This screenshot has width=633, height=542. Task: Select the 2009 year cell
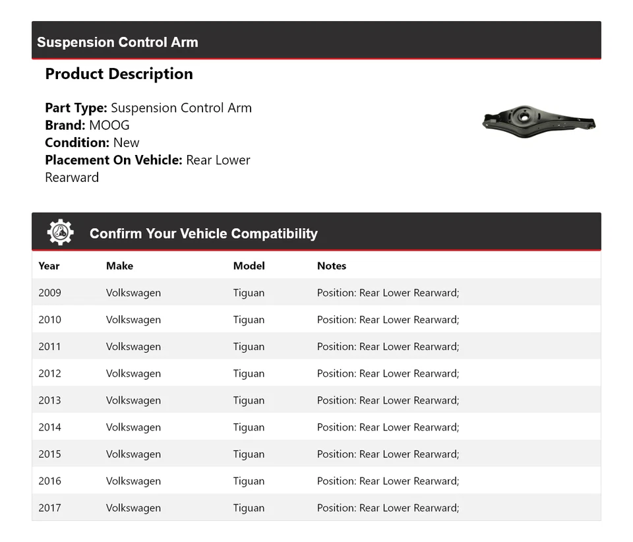click(x=49, y=293)
